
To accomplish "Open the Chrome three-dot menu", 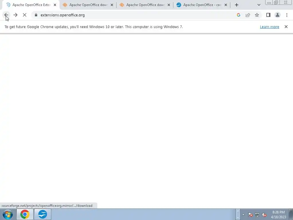I will click(x=287, y=15).
